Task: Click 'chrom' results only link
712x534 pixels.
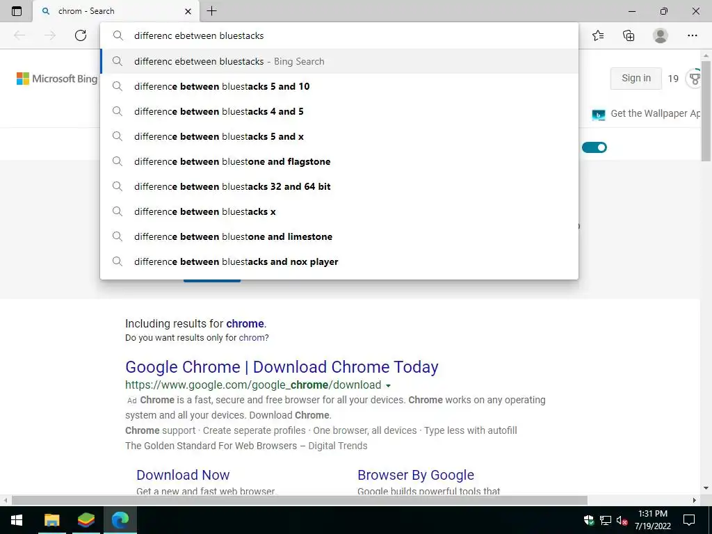Action: pyautogui.click(x=251, y=338)
